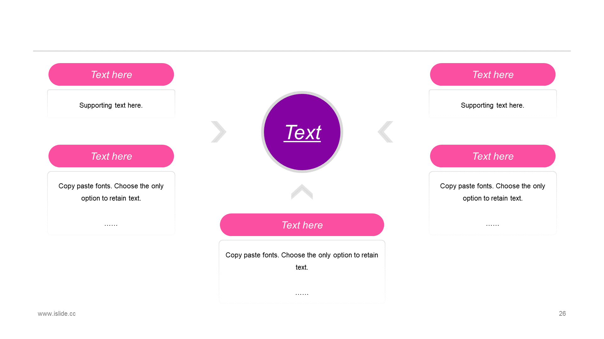Click the bottom-left pink 'Text here' button
604x339 pixels.
click(111, 156)
